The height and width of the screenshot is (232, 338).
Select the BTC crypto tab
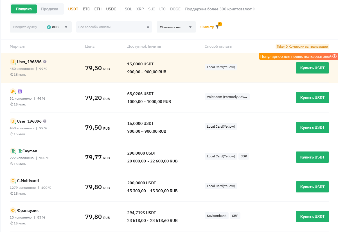tap(86, 9)
